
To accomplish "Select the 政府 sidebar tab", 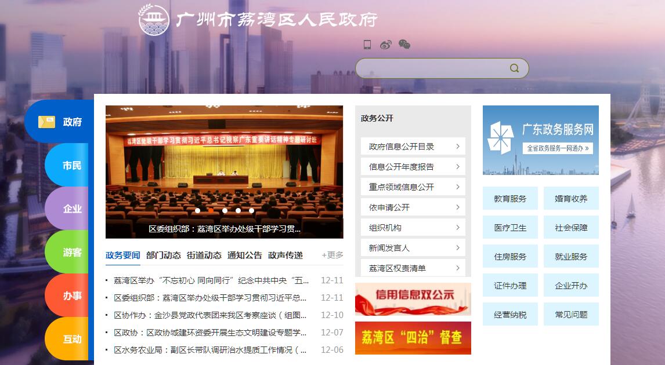I will [x=59, y=122].
